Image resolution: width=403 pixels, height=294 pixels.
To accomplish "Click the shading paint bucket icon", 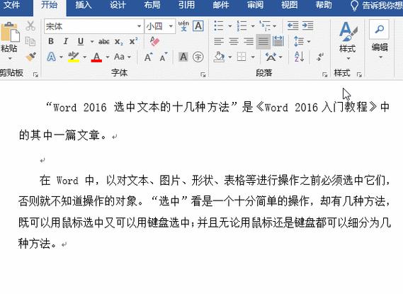I will point(220,57).
